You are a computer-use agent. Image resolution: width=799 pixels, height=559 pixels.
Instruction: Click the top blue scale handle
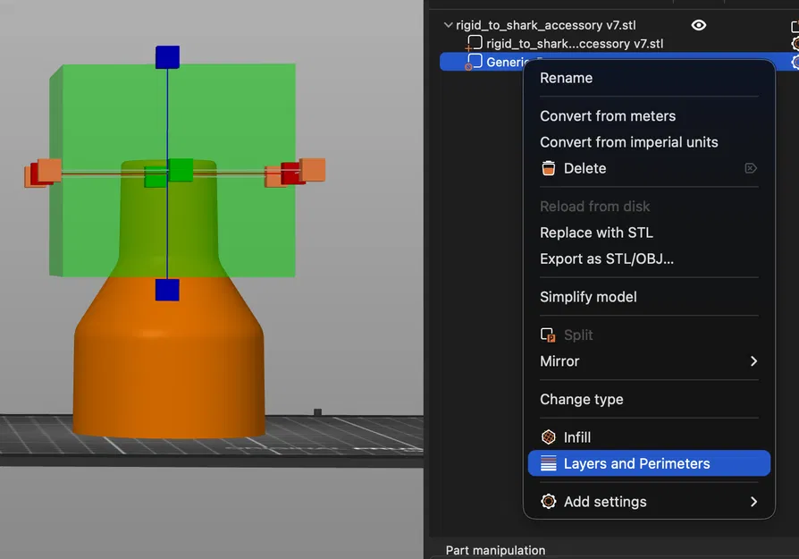tap(167, 57)
